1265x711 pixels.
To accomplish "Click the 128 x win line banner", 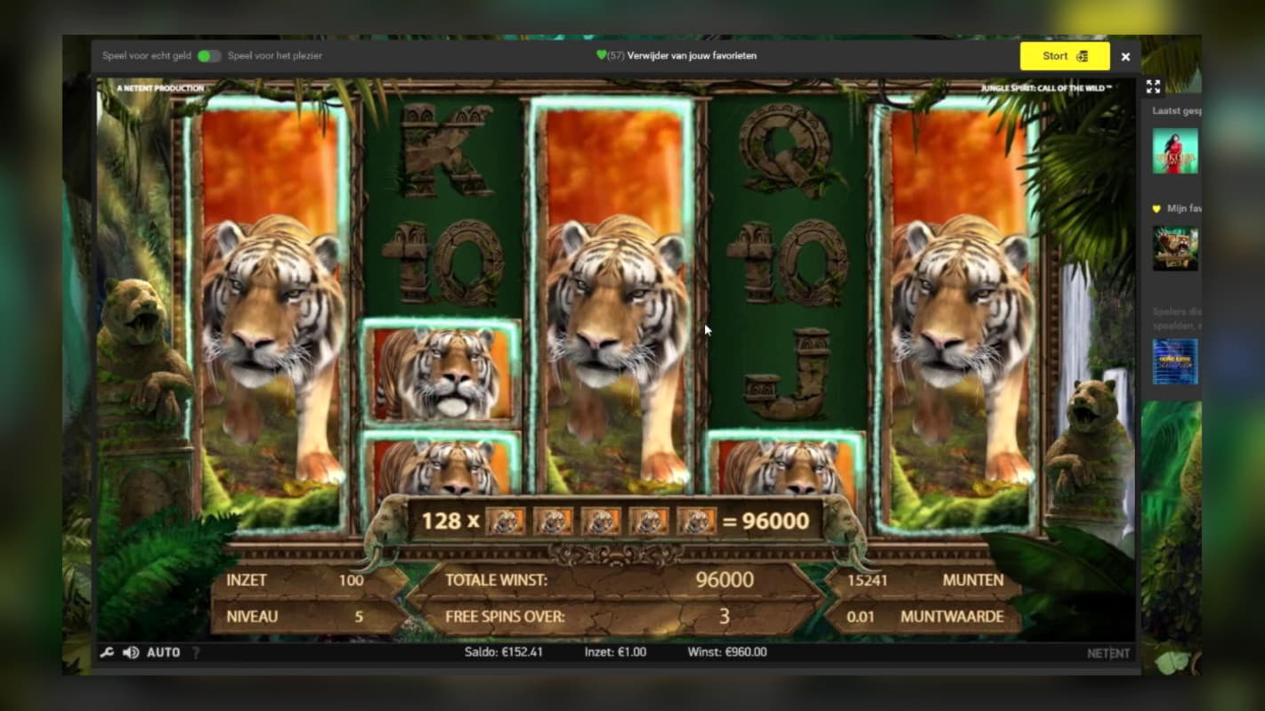I will (614, 521).
